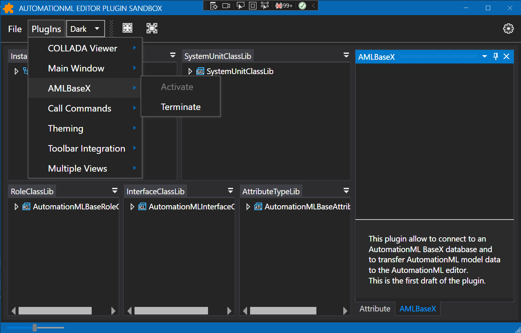Select the RoleClassLib panel tab

tap(32, 191)
